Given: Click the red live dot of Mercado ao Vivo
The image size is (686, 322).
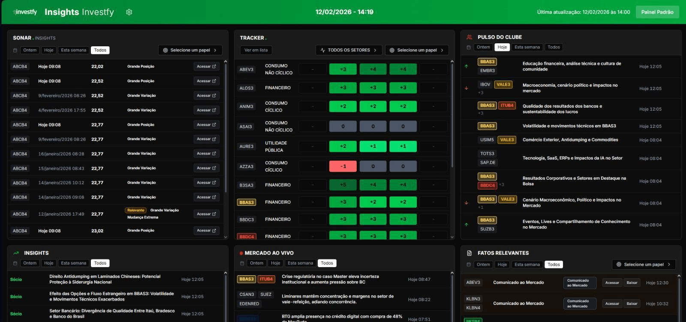Looking at the screenshot, I should [x=241, y=253].
